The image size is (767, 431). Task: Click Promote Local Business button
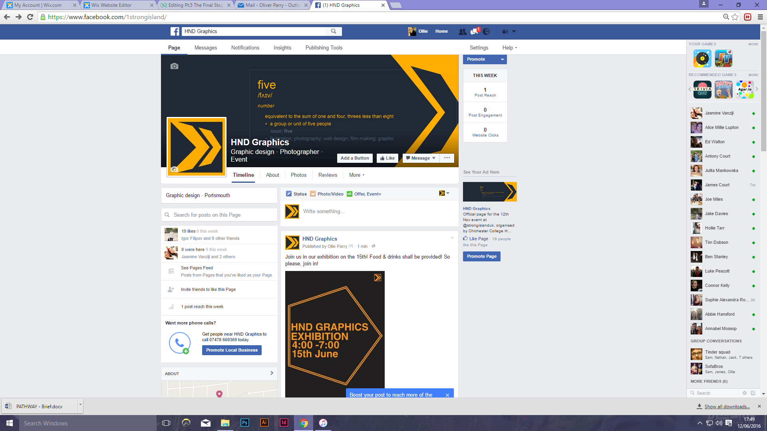[232, 350]
